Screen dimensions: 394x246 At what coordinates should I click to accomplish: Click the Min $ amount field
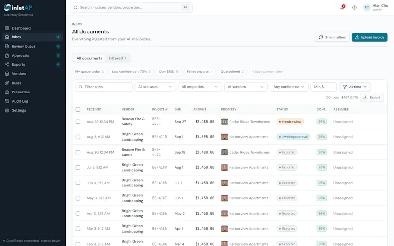coord(324,87)
